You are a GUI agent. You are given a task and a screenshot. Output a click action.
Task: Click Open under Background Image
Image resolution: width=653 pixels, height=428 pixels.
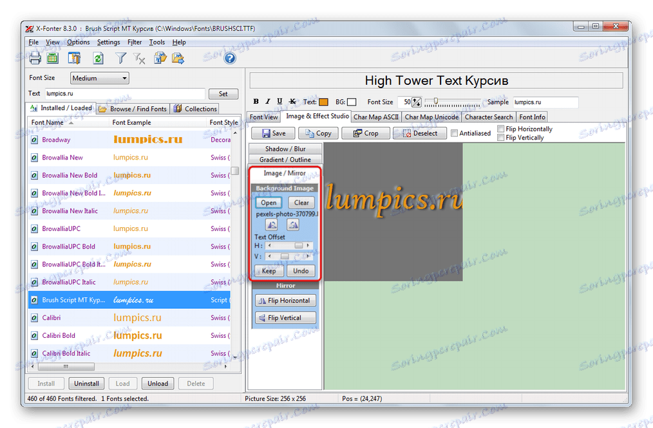click(269, 203)
